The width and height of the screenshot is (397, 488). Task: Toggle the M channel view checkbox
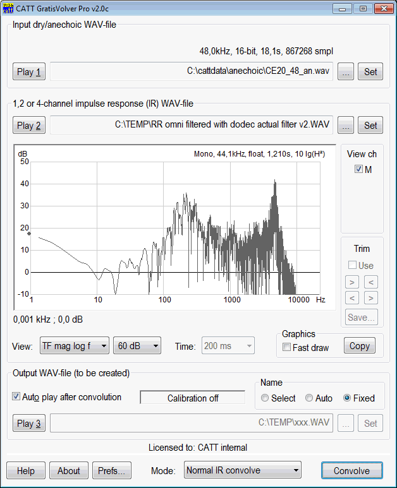pos(358,169)
